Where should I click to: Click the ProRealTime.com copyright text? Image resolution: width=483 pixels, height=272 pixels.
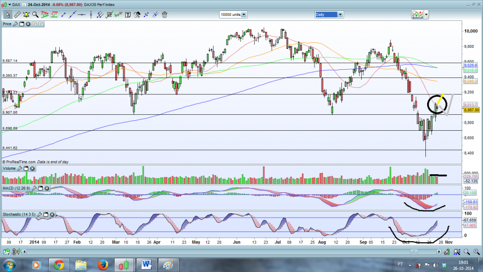pos(19,162)
